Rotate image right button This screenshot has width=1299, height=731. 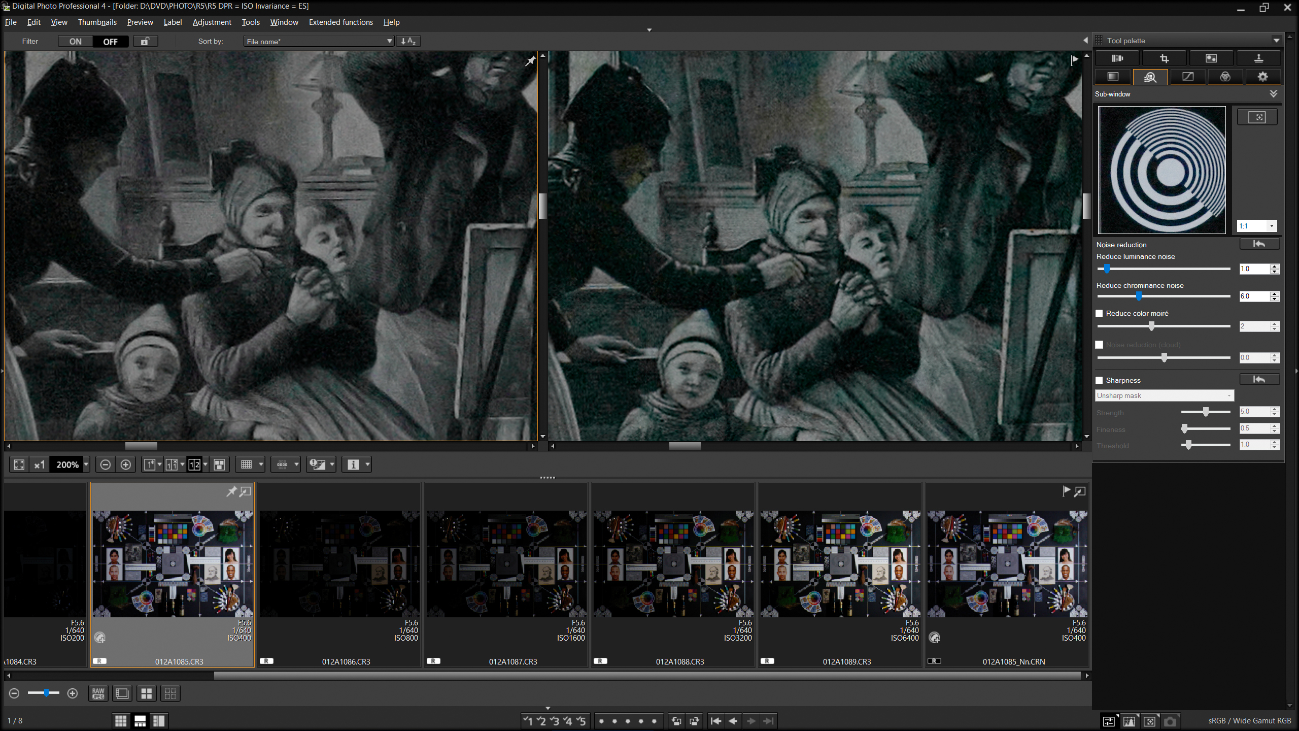pos(694,721)
